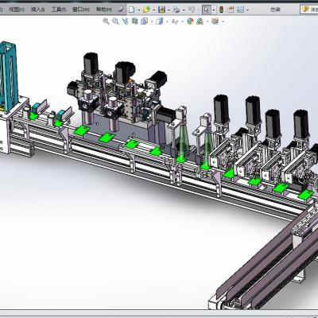Screen dimensions: 318x318
Task: Click the Save icon
Action: pyautogui.click(x=161, y=10)
